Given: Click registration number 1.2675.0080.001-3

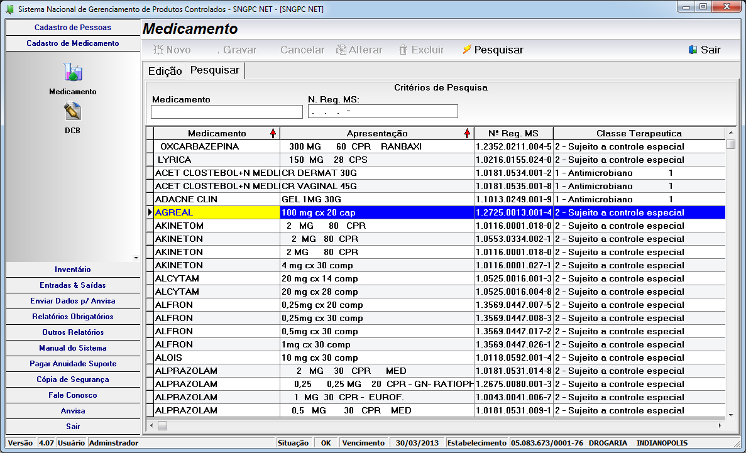Looking at the screenshot, I should pyautogui.click(x=514, y=384).
